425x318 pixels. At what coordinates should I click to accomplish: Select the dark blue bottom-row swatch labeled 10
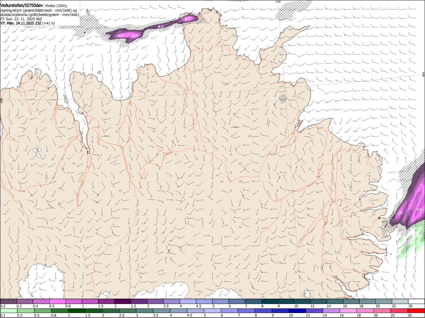point(297,311)
